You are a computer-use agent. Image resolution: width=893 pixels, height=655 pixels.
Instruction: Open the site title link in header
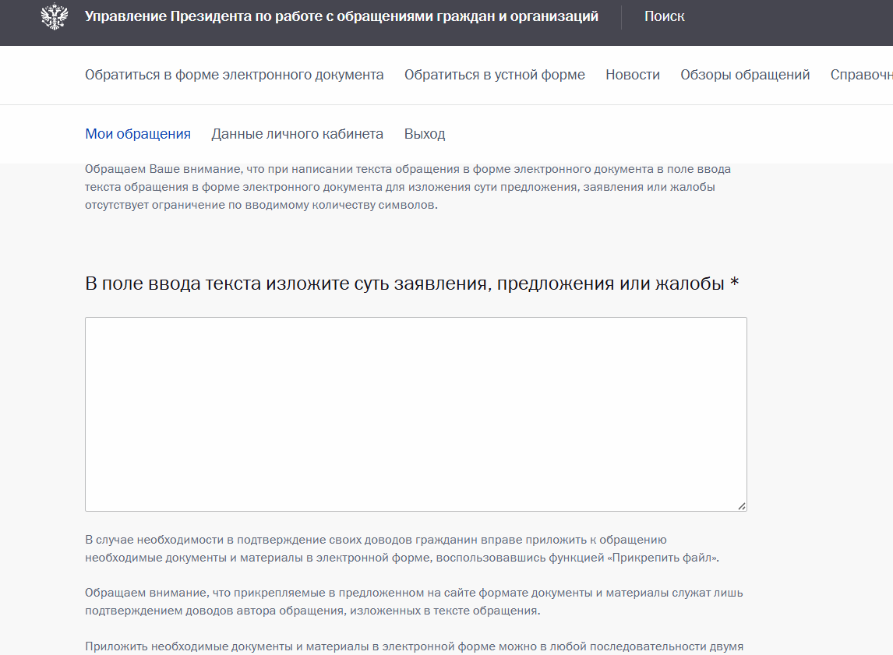[341, 16]
